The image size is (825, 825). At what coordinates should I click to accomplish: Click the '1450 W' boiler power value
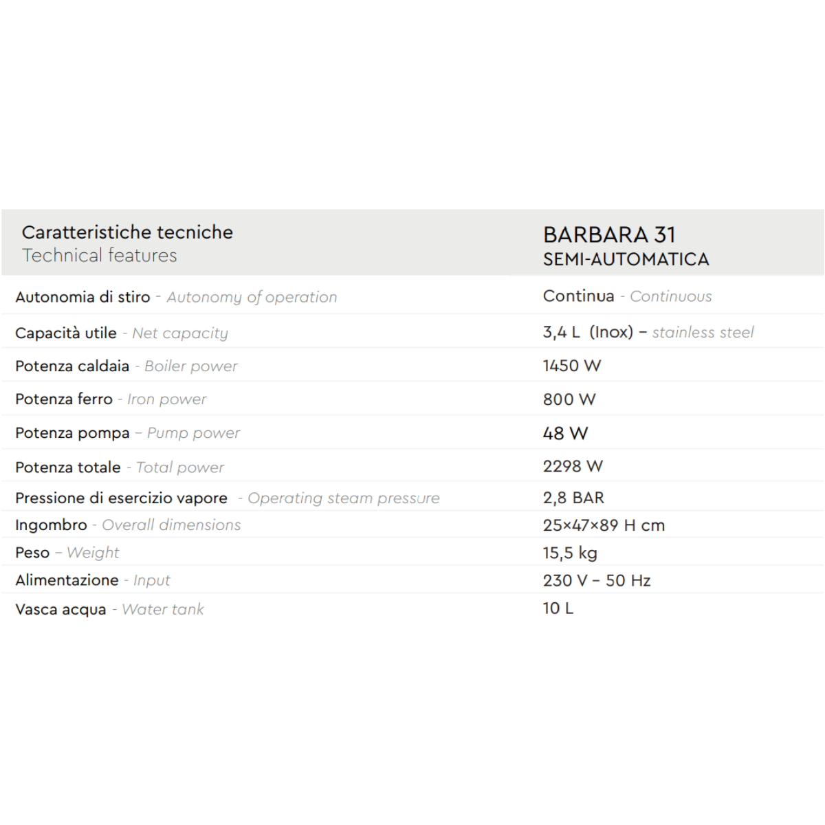point(571,366)
